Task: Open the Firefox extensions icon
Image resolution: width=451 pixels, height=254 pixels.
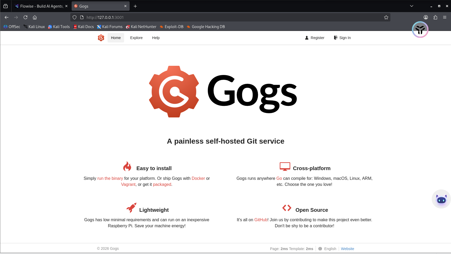Action: (435, 17)
